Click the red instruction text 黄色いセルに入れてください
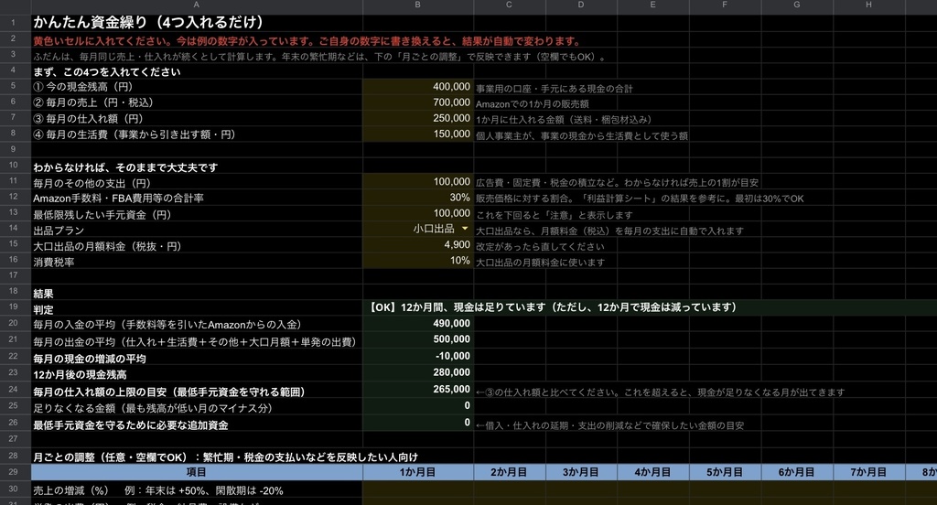Image resolution: width=937 pixels, height=505 pixels. click(307, 41)
